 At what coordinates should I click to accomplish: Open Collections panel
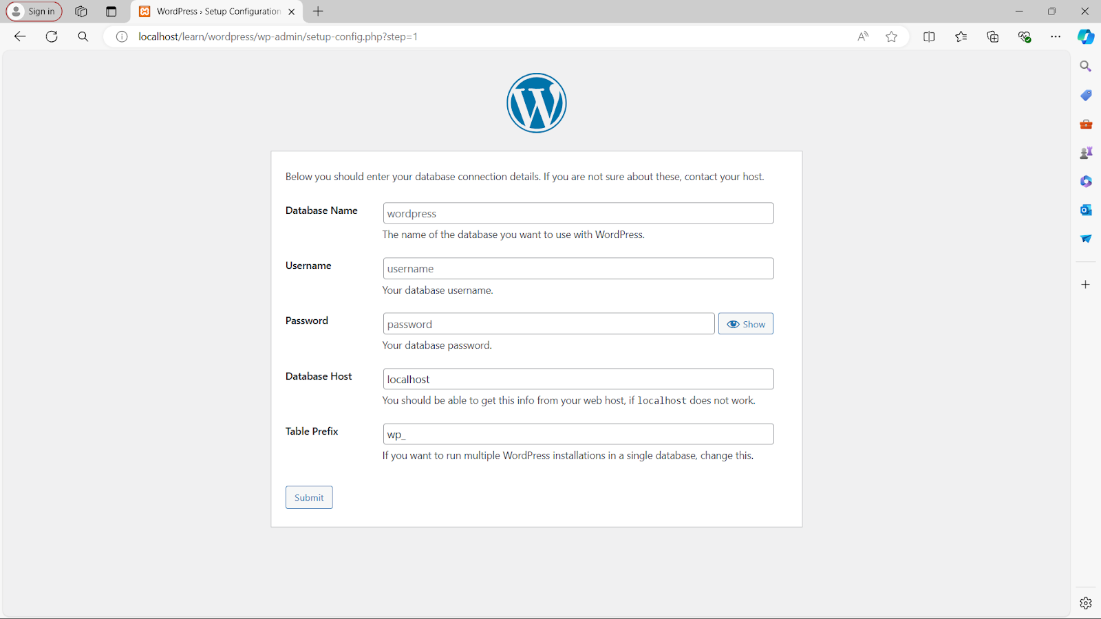click(x=992, y=36)
